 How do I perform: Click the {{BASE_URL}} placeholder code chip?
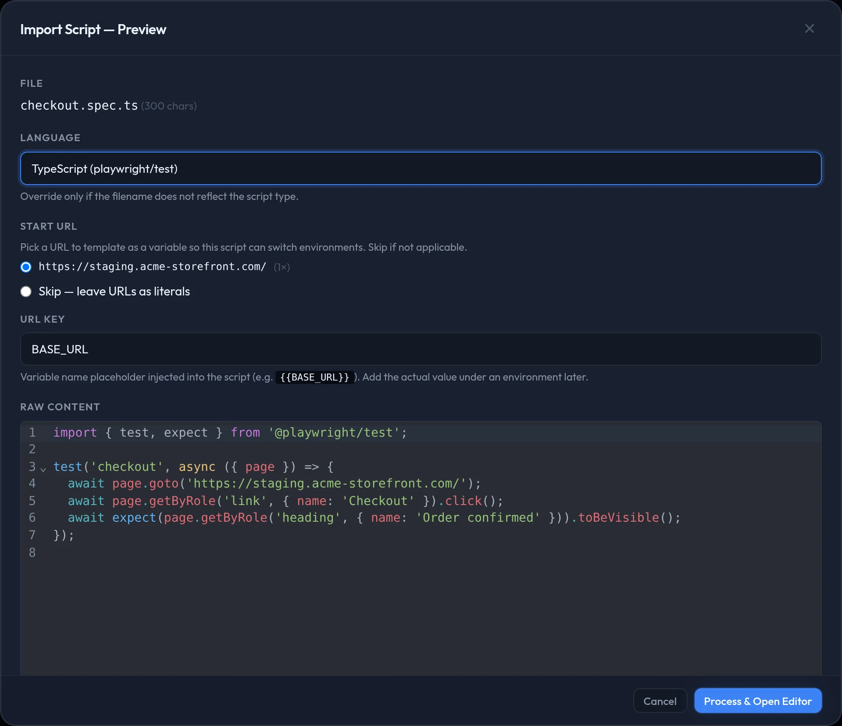[x=314, y=377]
